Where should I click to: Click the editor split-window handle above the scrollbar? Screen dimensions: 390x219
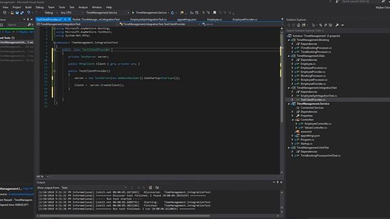[282, 29]
